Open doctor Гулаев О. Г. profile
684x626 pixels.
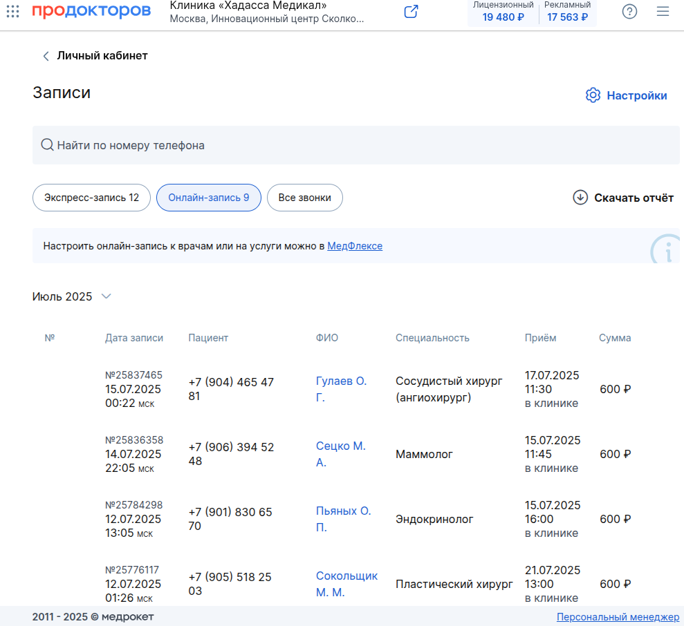tap(341, 389)
